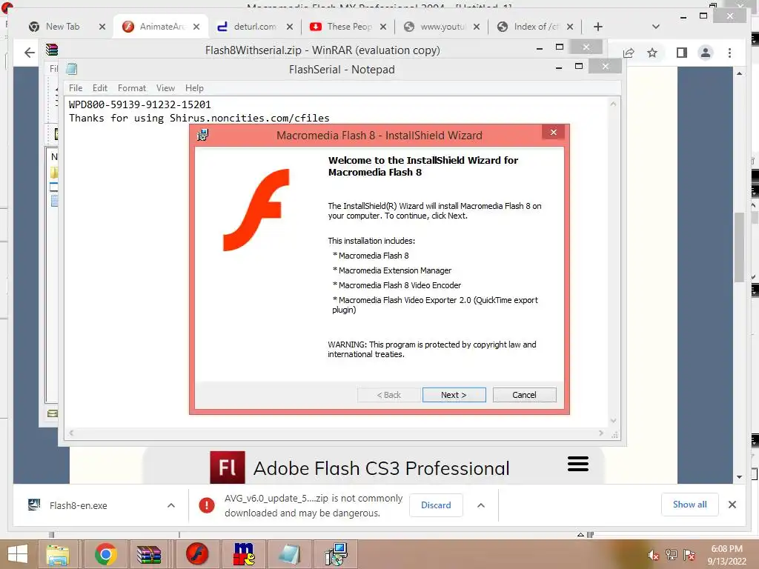Open WinRAR from the taskbar
The height and width of the screenshot is (569, 759).
coord(148,554)
